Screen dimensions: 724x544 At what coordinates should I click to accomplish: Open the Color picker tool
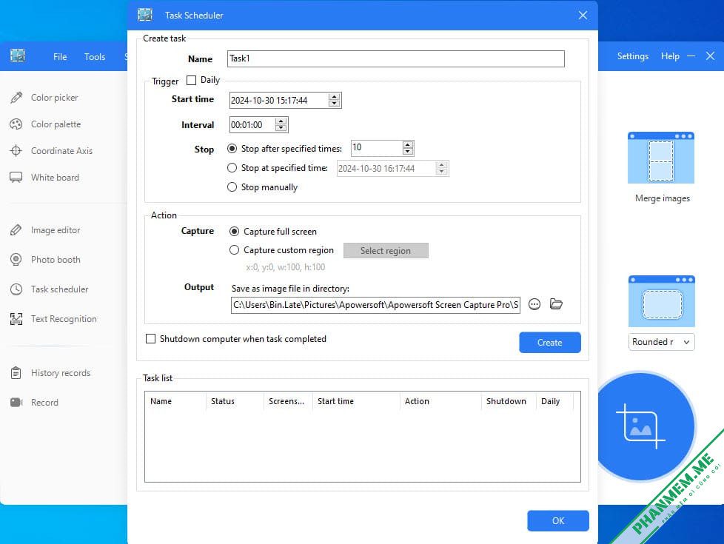(x=44, y=98)
